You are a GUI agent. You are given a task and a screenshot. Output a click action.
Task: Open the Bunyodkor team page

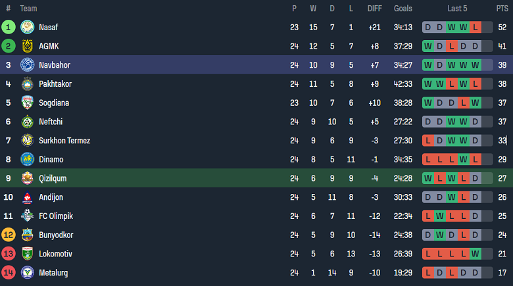[x=57, y=235]
